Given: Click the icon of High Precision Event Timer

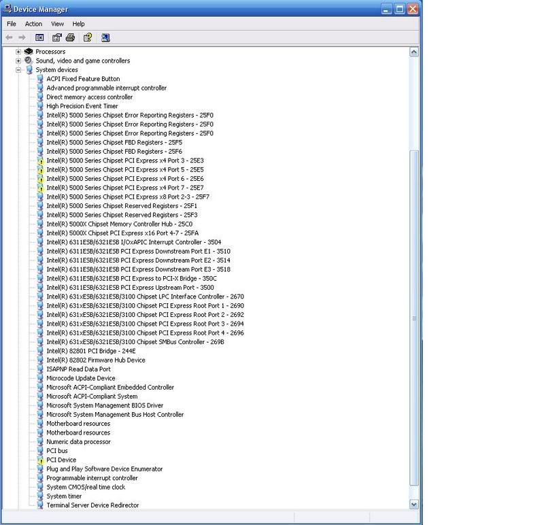Looking at the screenshot, I should 40,106.
